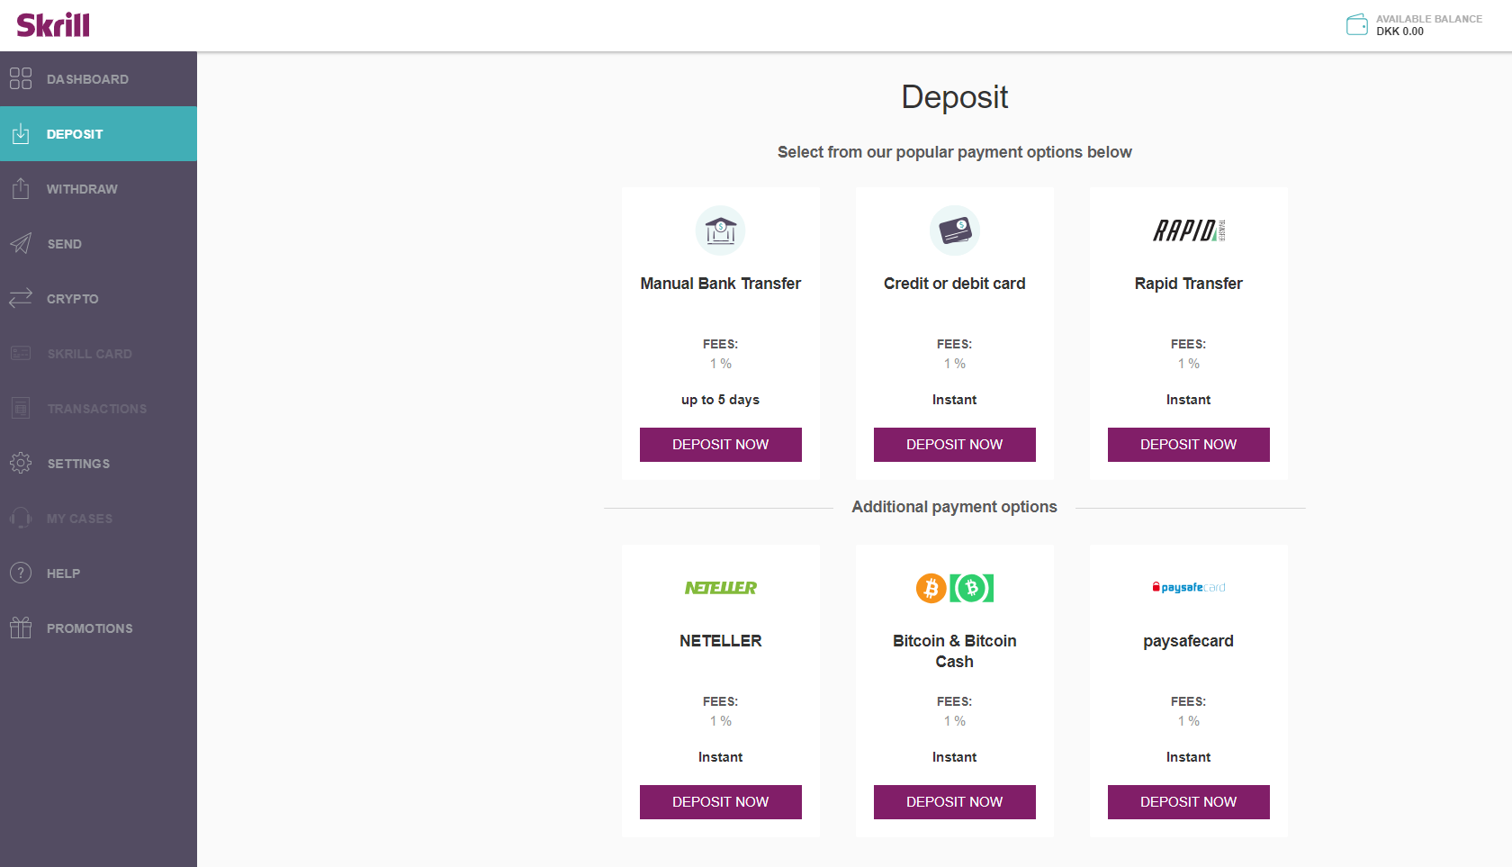Click the Withdraw upload icon
This screenshot has height=867, width=1512.
coord(21,188)
